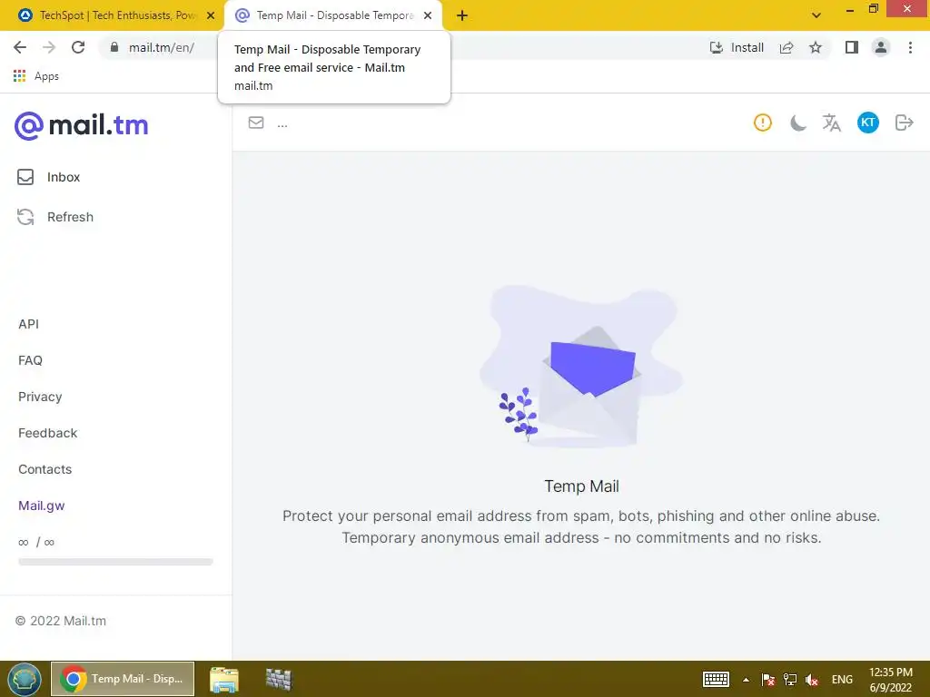Open the Windows Start menu
930x697 pixels.
[25, 679]
